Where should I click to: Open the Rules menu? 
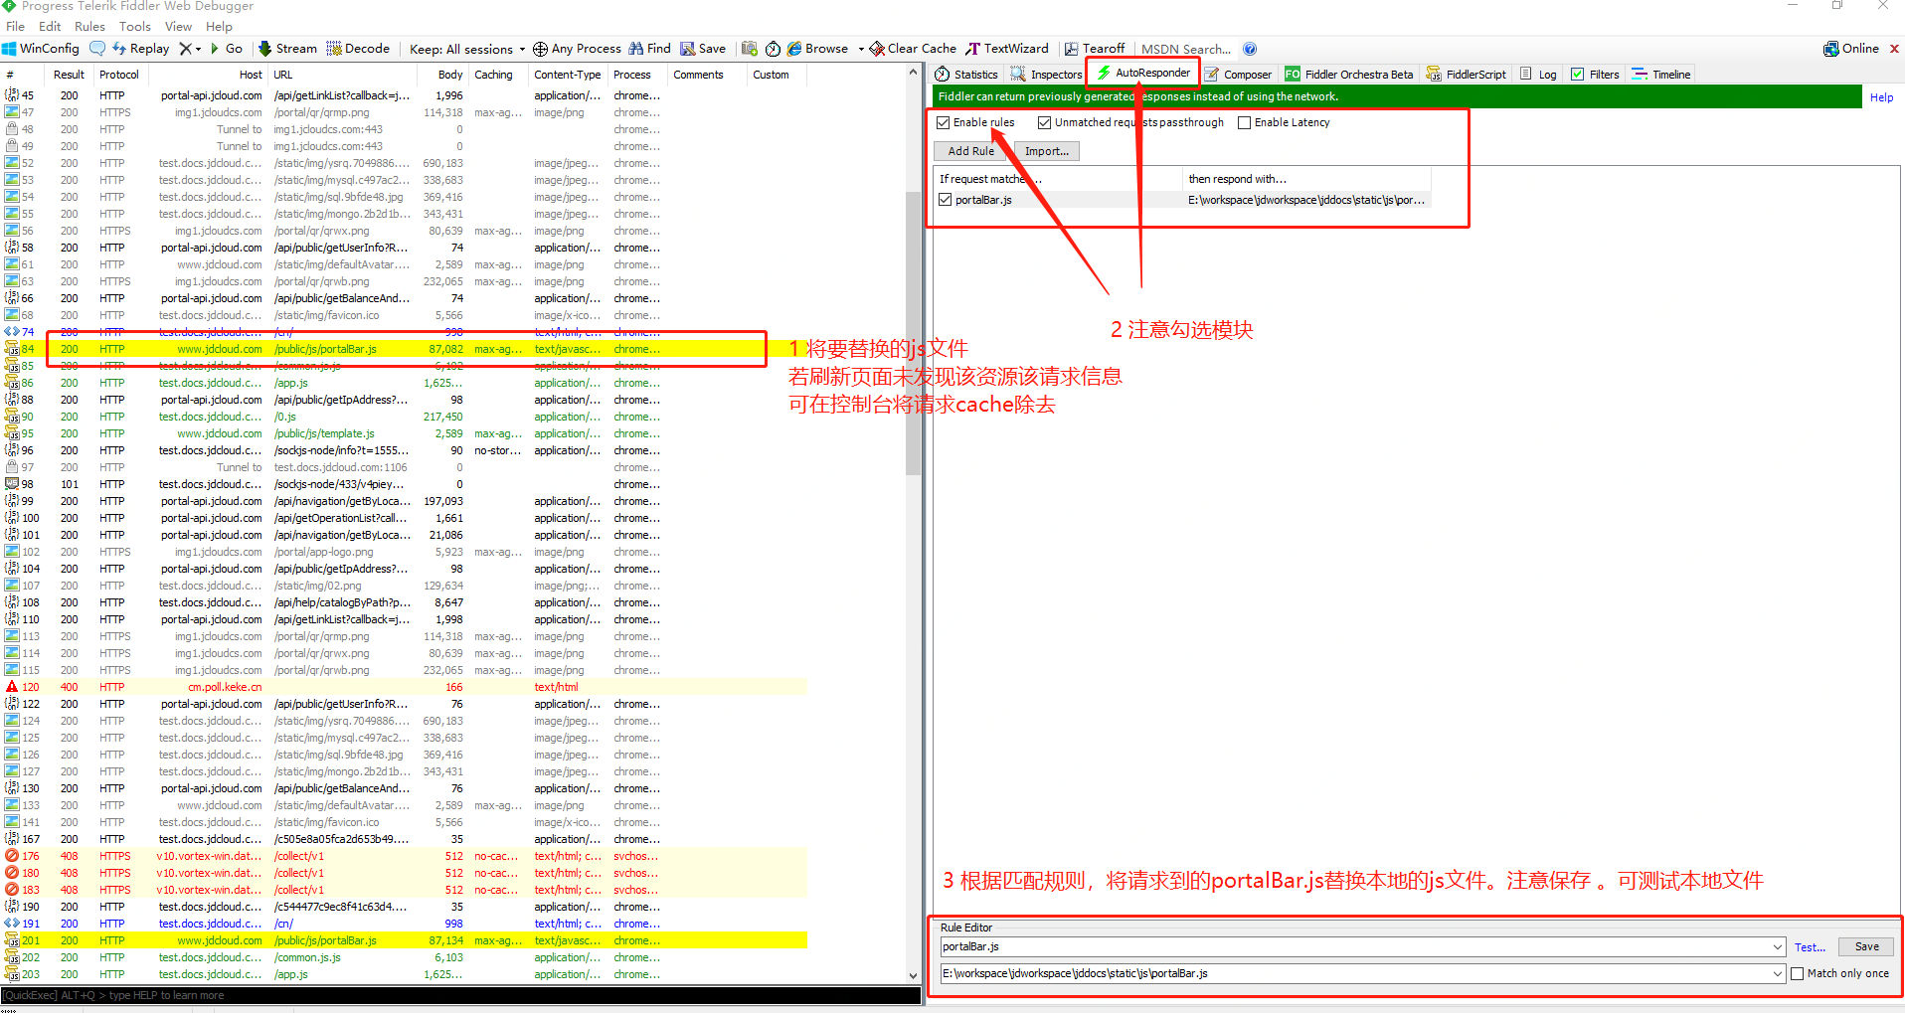pyautogui.click(x=88, y=26)
